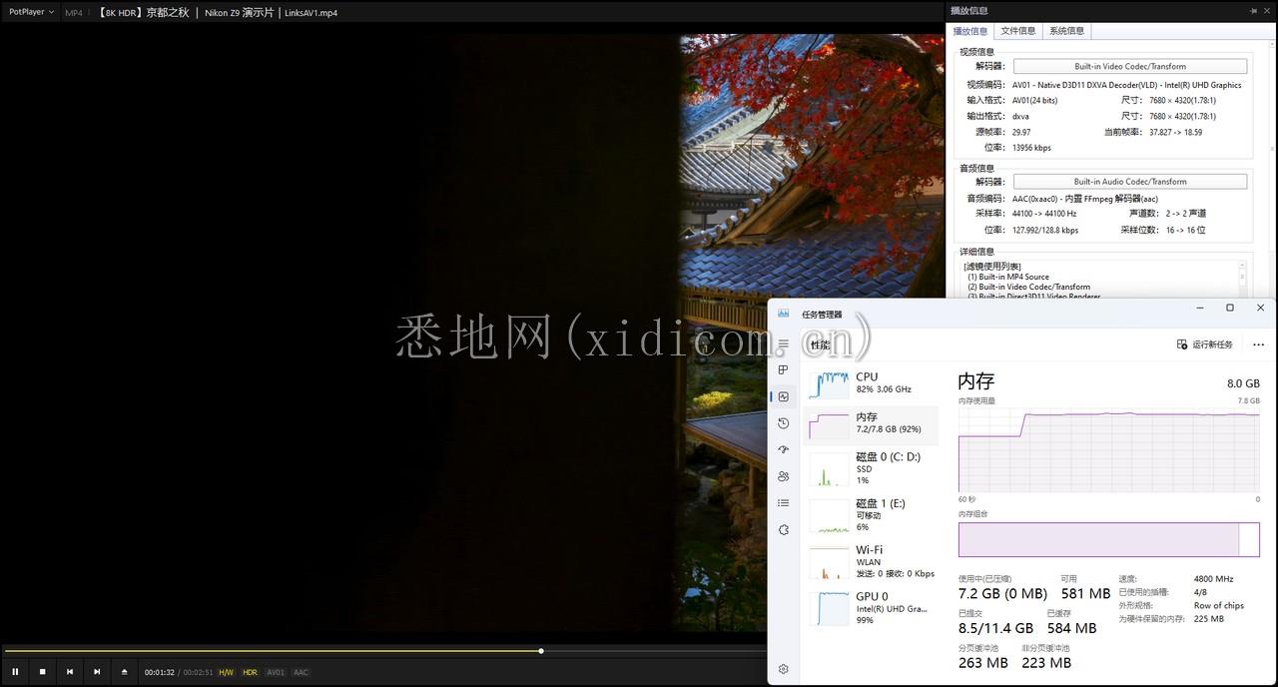Click the memory composition bar
Screen dimensions: 1278x687
tap(1108, 539)
